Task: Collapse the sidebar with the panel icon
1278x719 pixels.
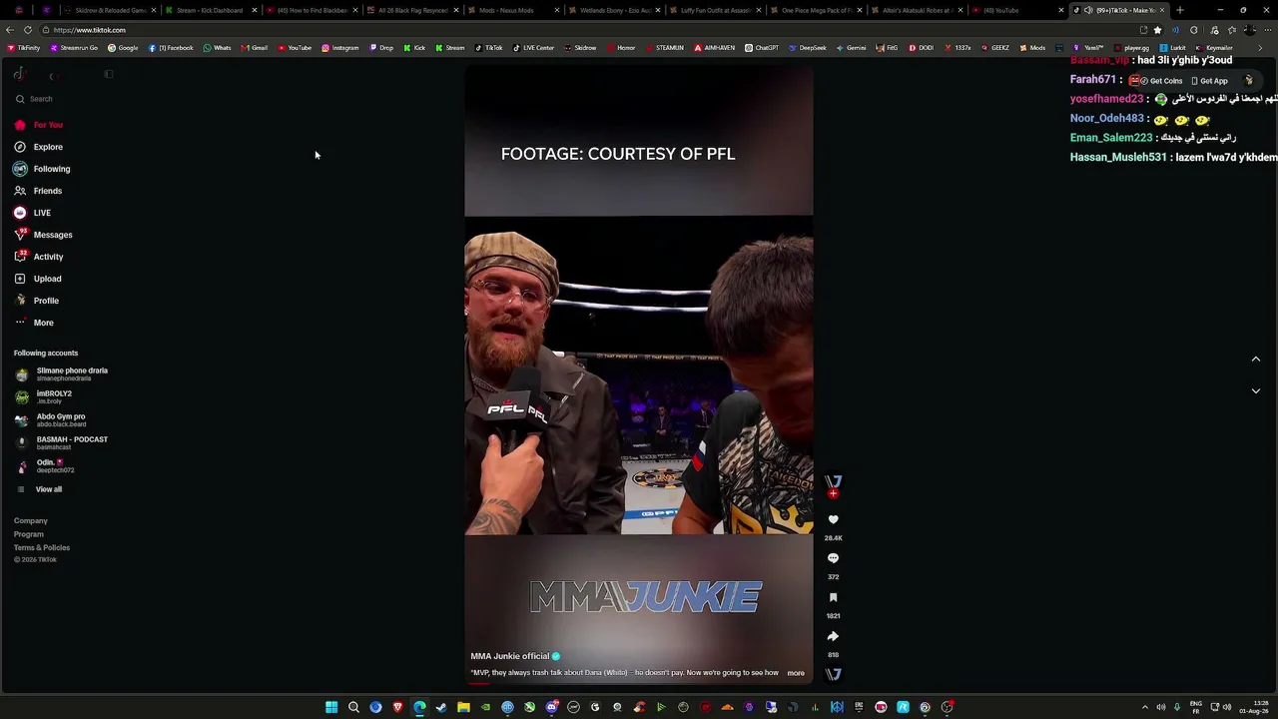Action: [109, 74]
